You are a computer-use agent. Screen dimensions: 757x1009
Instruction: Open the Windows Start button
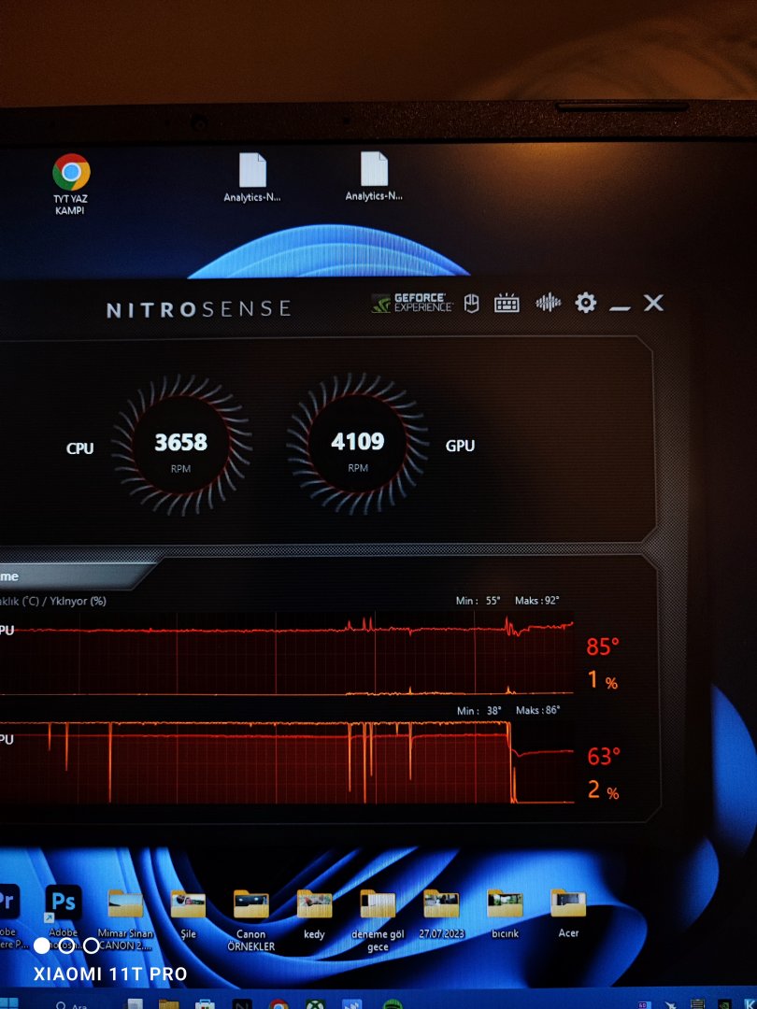pos(9,1003)
